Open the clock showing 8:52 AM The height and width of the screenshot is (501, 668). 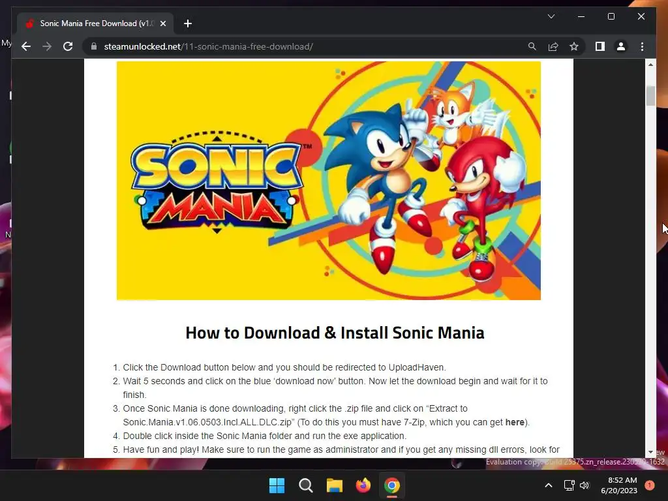tap(619, 485)
